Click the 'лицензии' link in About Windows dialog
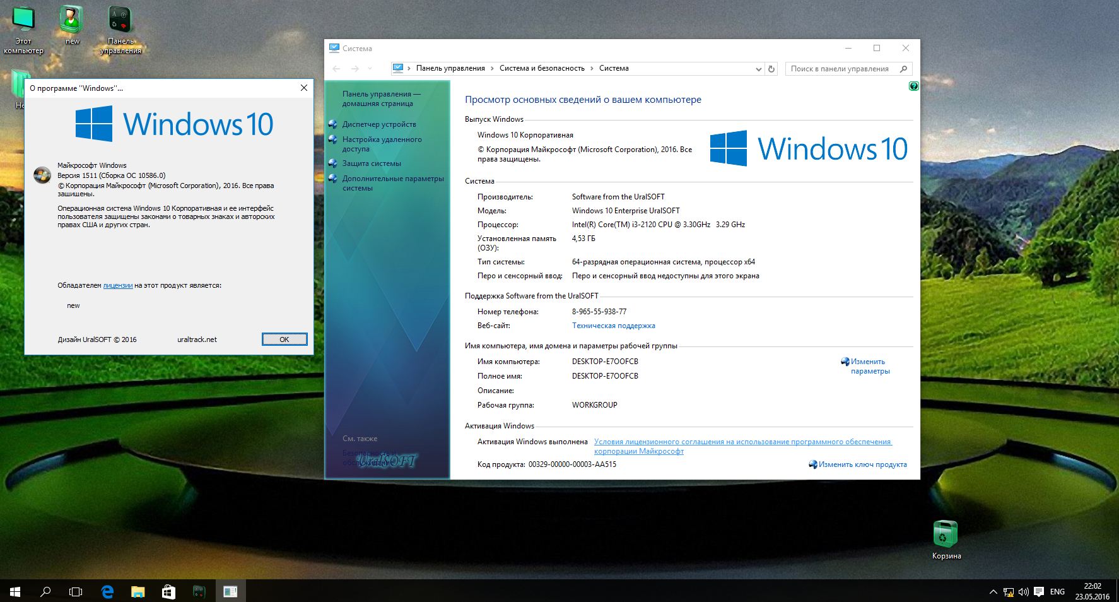 pyautogui.click(x=118, y=285)
